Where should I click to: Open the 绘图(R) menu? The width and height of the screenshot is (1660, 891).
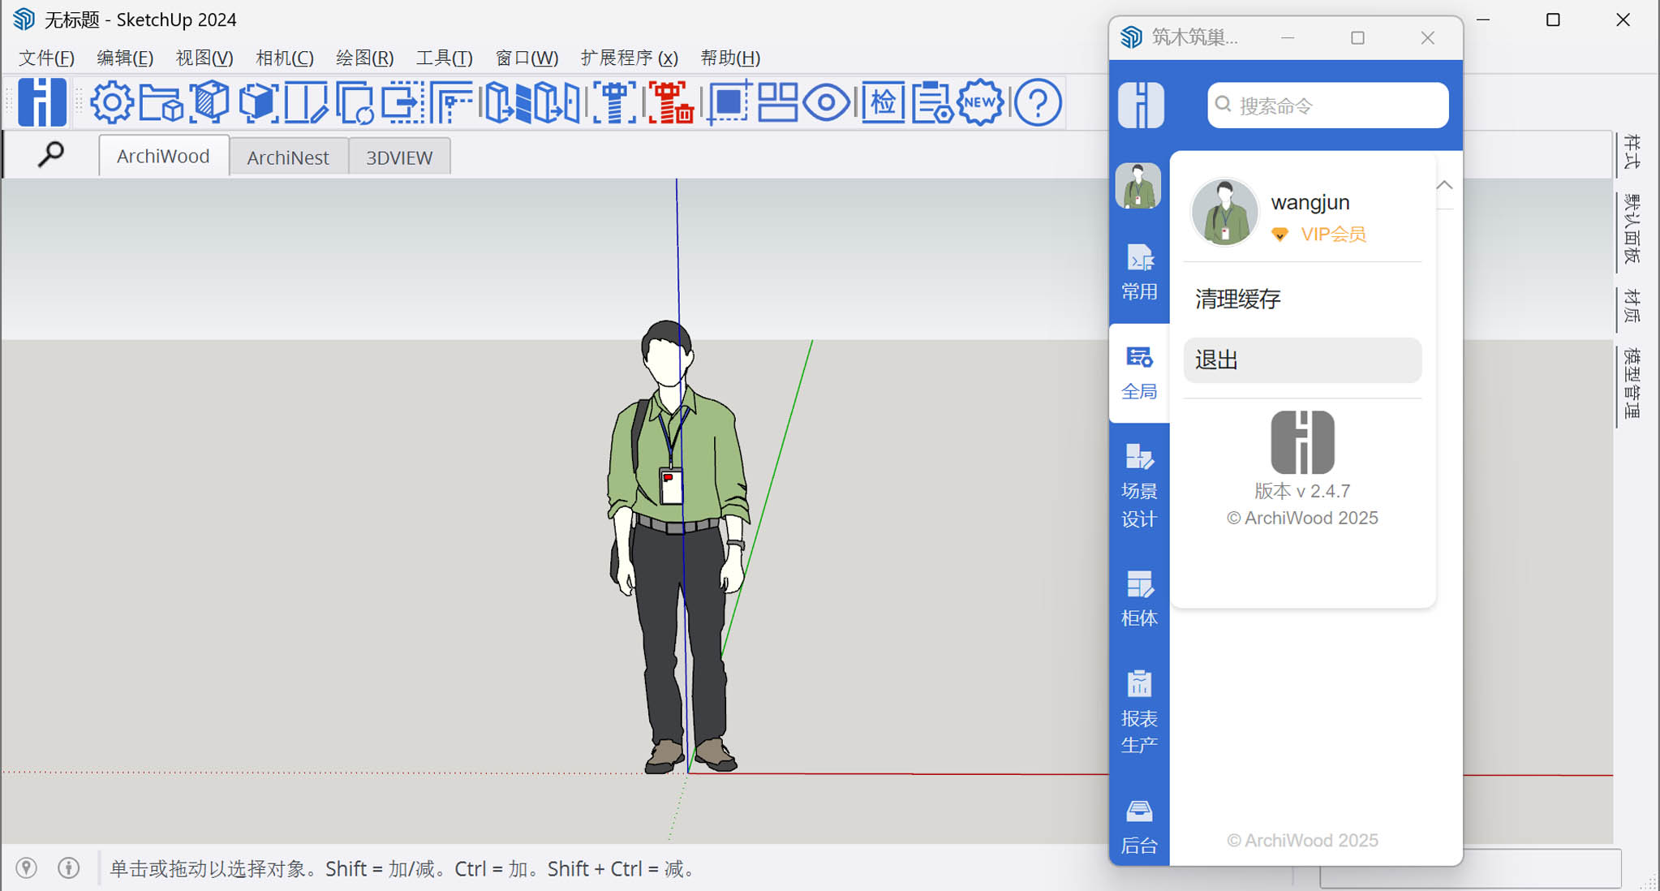point(365,58)
